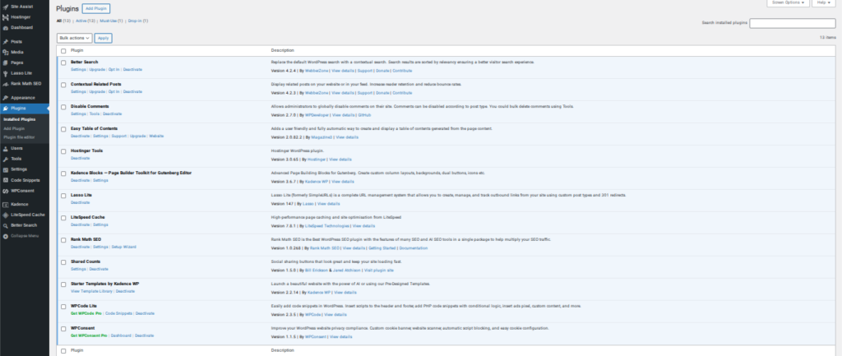This screenshot has width=842, height=356.
Task: Check the WPConsent plugin checkbox
Action: (63, 328)
